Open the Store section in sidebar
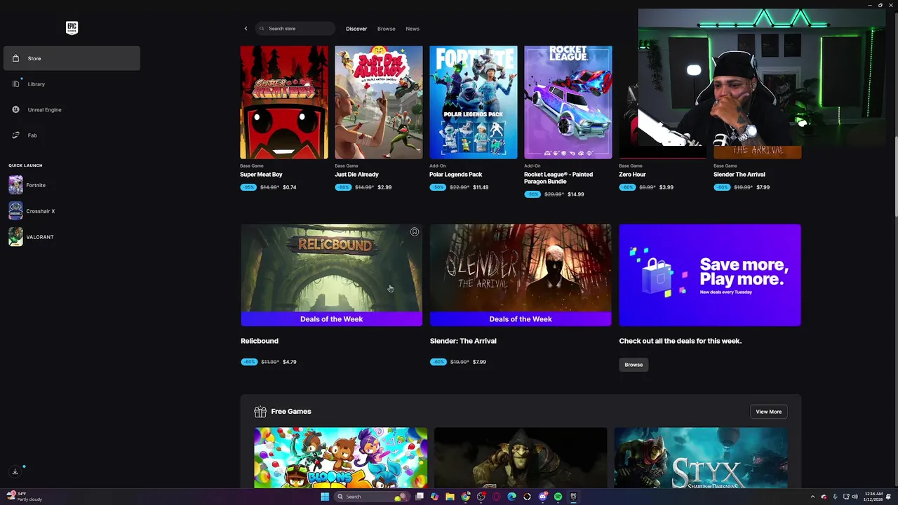Viewport: 898px width, 505px height. click(72, 58)
